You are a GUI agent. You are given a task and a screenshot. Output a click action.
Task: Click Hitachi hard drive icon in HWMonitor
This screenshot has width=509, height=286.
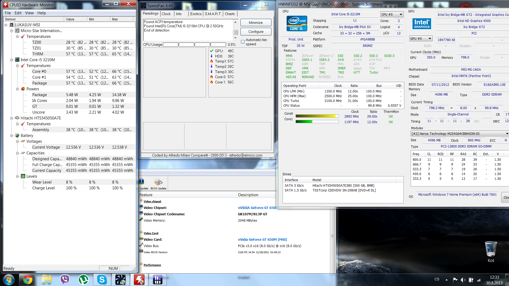coord(17,118)
